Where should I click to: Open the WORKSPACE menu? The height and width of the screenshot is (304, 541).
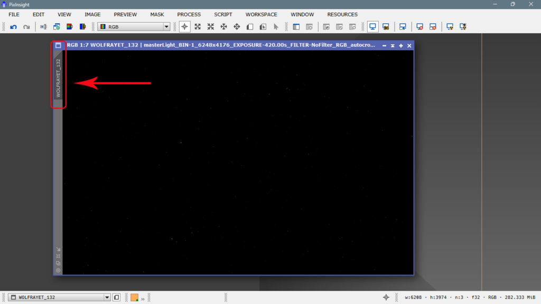click(x=261, y=14)
